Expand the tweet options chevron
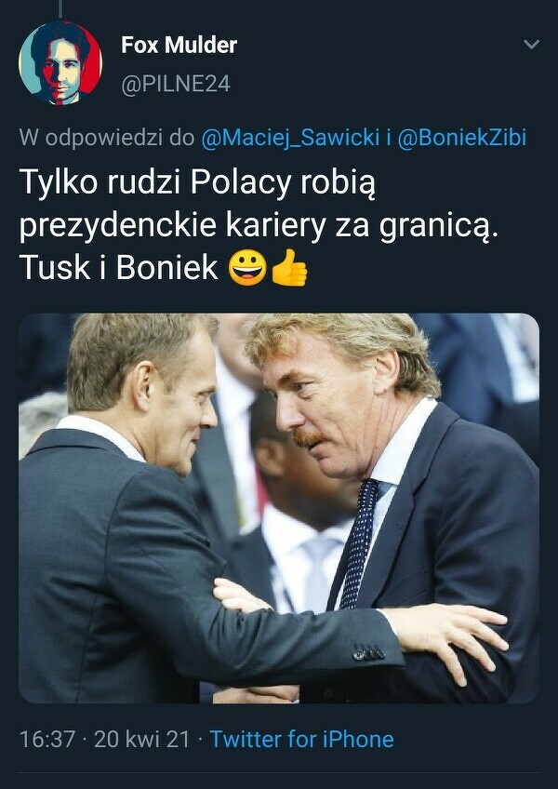The image size is (558, 789). click(531, 45)
